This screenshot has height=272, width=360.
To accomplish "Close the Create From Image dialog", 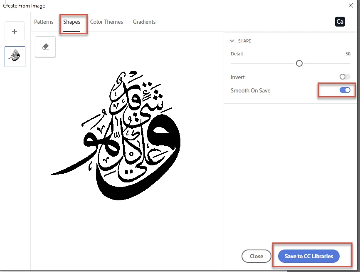I will pyautogui.click(x=351, y=5).
